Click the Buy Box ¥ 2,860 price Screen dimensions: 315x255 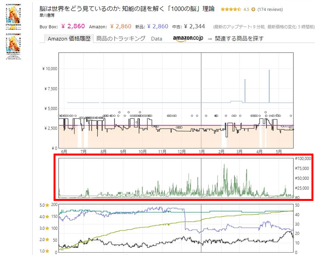click(73, 26)
